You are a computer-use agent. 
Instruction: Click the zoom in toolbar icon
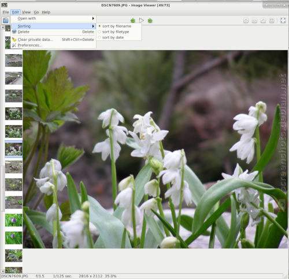point(246,21)
